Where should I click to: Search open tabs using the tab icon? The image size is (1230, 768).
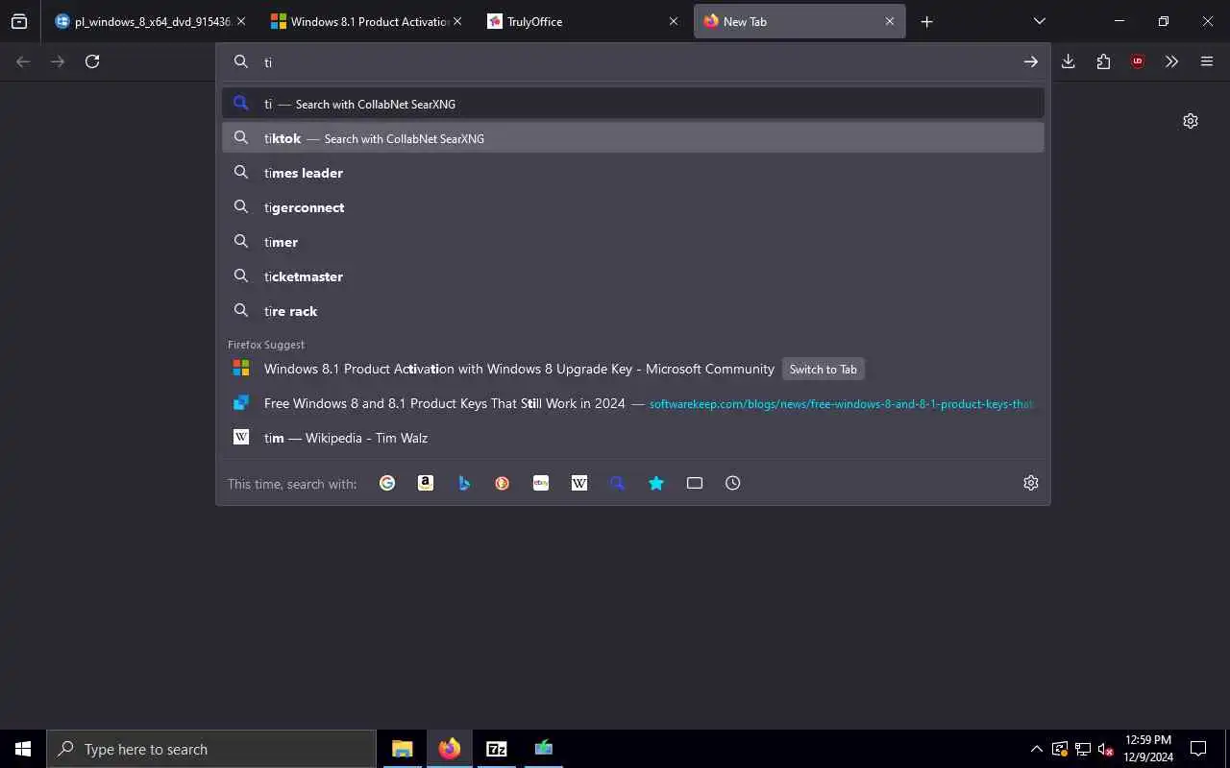(695, 483)
